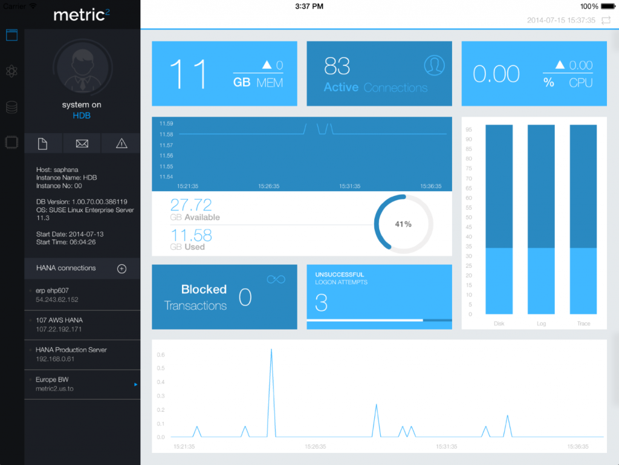Choose HANA Production Server connection
The image size is (619, 465).
82,354
